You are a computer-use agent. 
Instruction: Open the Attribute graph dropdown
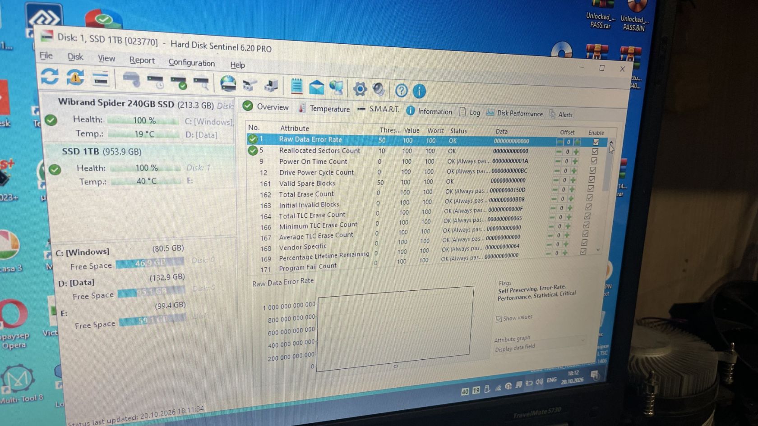pyautogui.click(x=539, y=339)
